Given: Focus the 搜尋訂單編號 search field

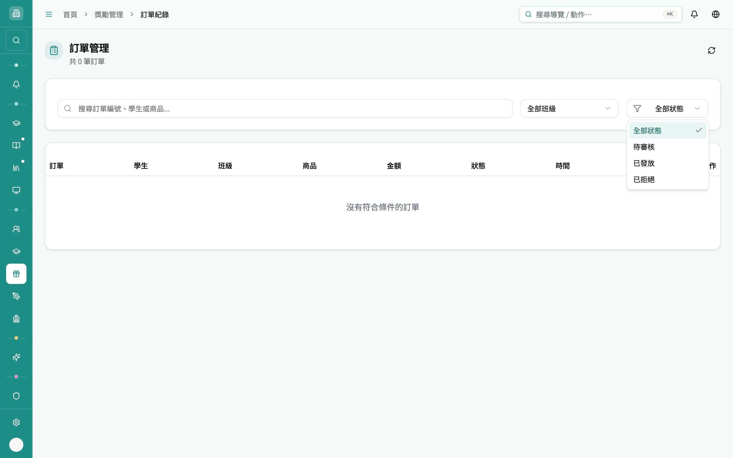Looking at the screenshot, I should tap(285, 108).
